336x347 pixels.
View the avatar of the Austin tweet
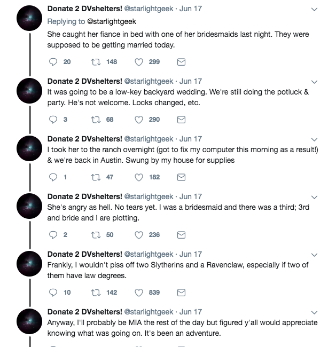pos(29,148)
